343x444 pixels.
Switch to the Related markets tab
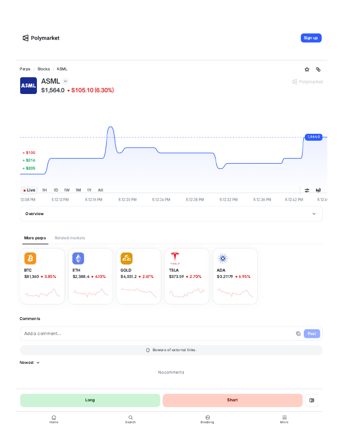(x=70, y=238)
